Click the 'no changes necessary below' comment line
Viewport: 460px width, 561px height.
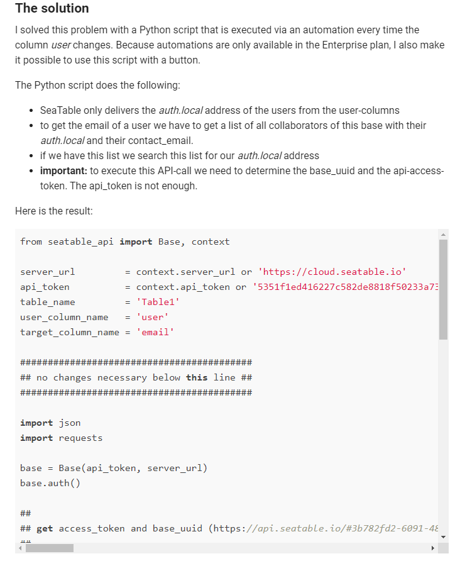[x=136, y=377]
